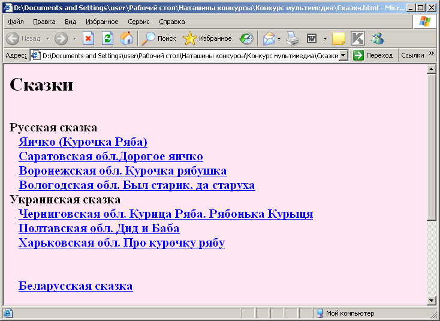Open link Харьковская обл. Про курочку рябу
Screen dimensions: 440x321
click(122, 242)
